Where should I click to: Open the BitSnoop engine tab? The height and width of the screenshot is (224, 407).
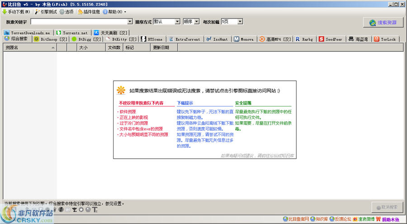tap(50, 39)
